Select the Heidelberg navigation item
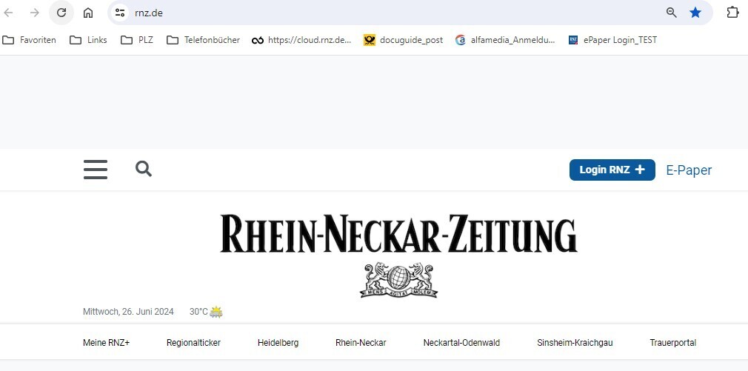The width and height of the screenshot is (748, 371). (x=278, y=342)
